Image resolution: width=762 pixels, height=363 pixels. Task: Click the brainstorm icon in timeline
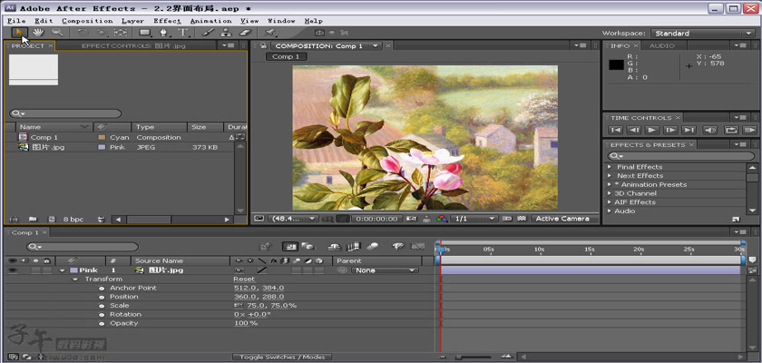398,246
